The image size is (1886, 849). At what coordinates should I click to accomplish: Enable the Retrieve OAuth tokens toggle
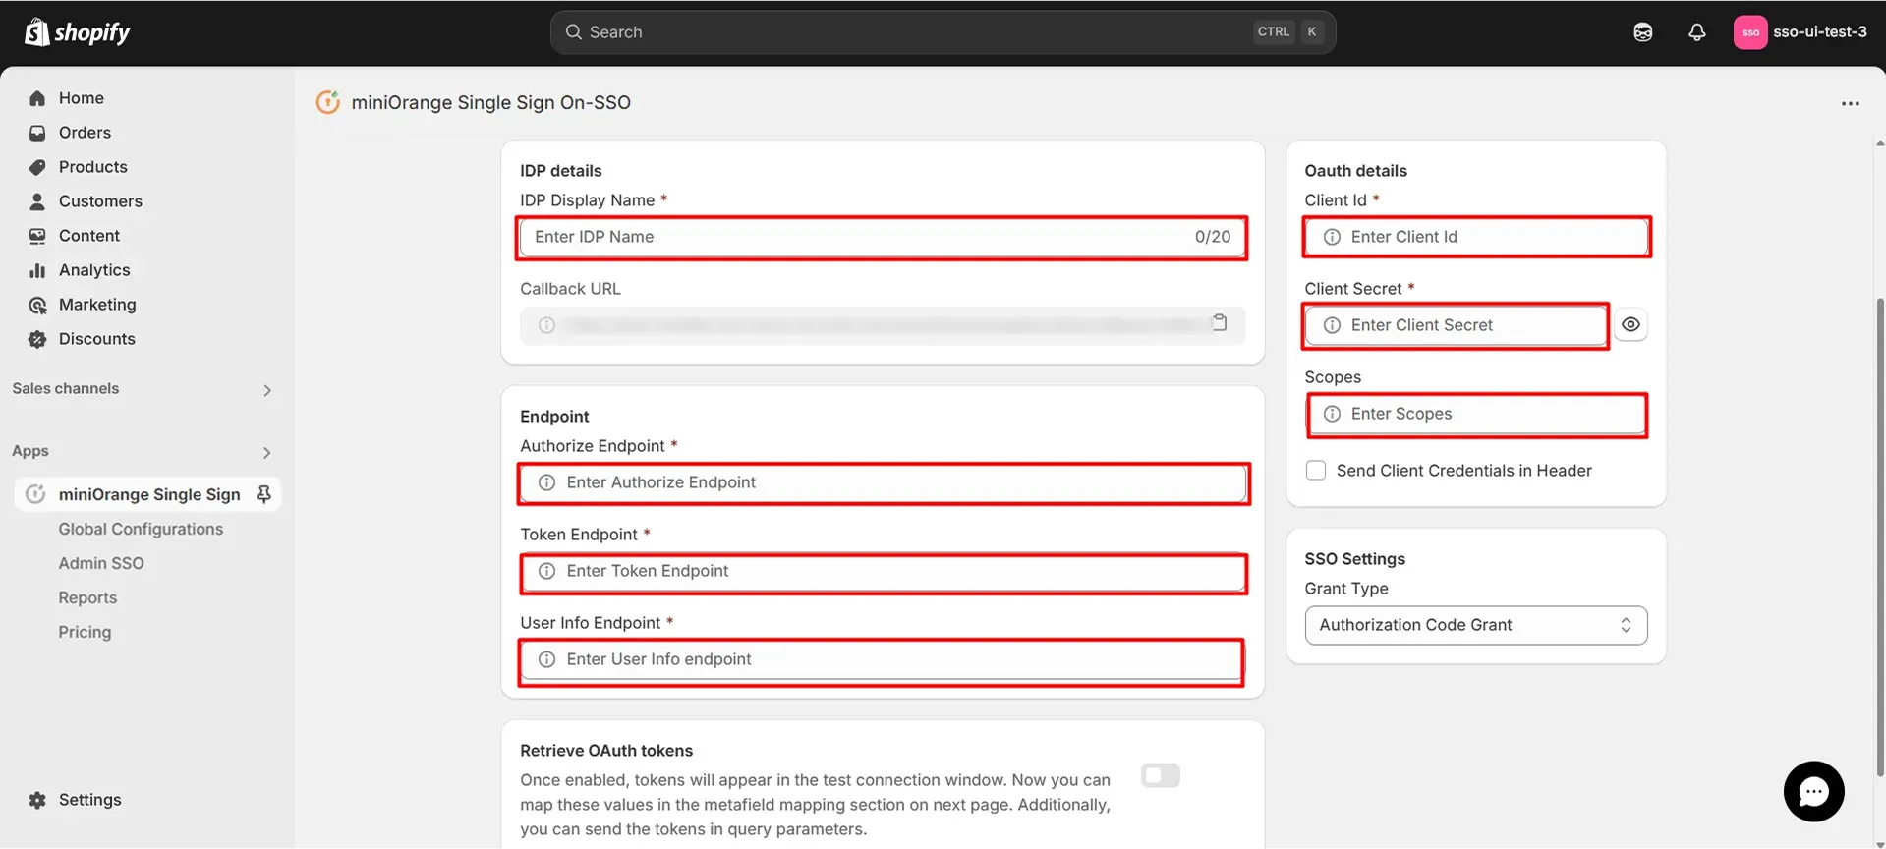tap(1161, 776)
